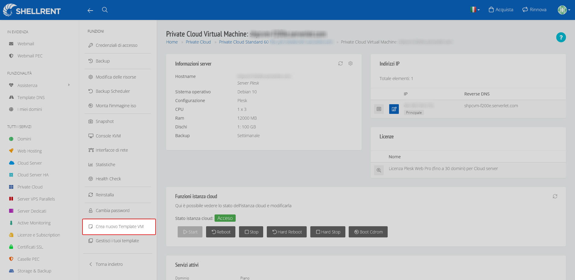Click the Cloud Server HA icon
575x280 pixels.
coord(11,175)
